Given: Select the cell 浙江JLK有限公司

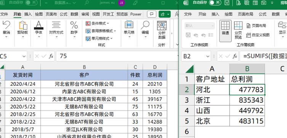Looking at the screenshot, I should [x=84, y=130].
